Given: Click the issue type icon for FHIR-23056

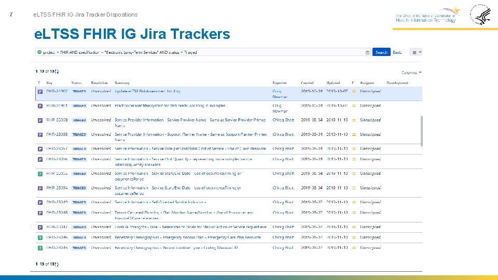Looking at the screenshot, I should [x=40, y=159].
